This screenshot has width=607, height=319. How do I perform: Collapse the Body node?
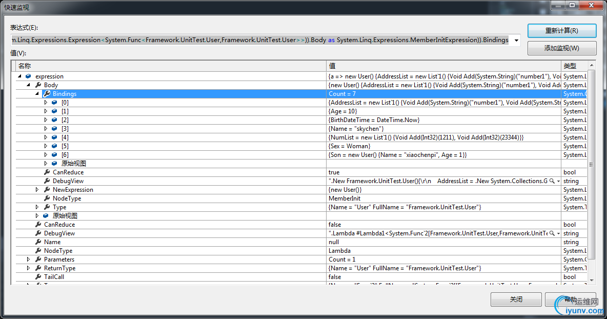pos(29,85)
